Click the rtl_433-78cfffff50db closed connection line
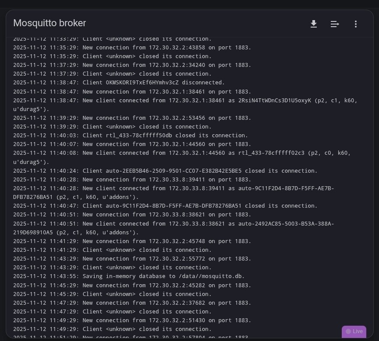 (x=131, y=136)
